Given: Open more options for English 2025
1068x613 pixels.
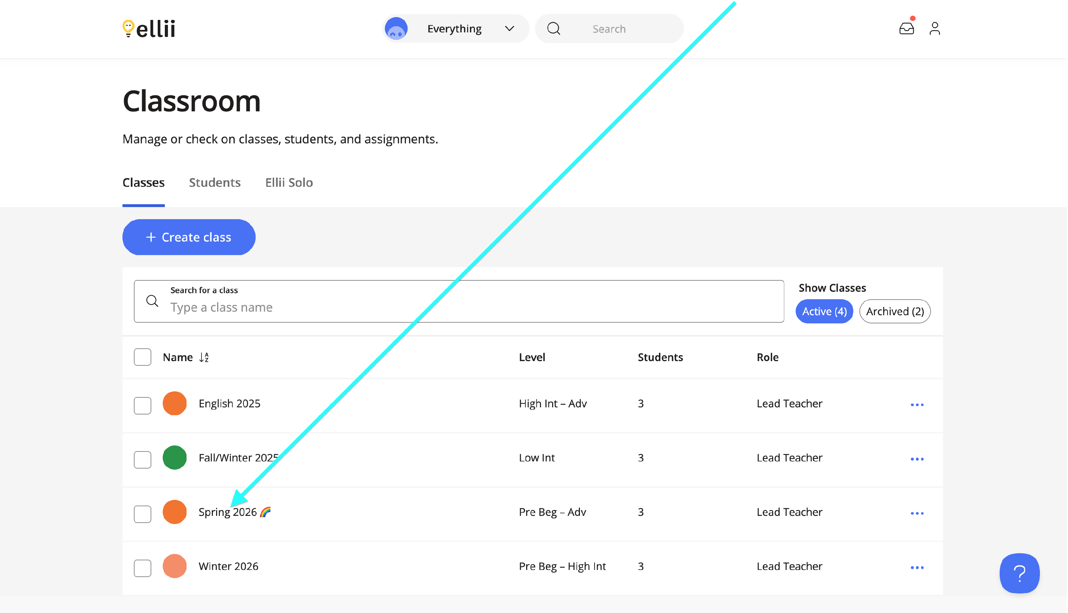Looking at the screenshot, I should pyautogui.click(x=917, y=405).
